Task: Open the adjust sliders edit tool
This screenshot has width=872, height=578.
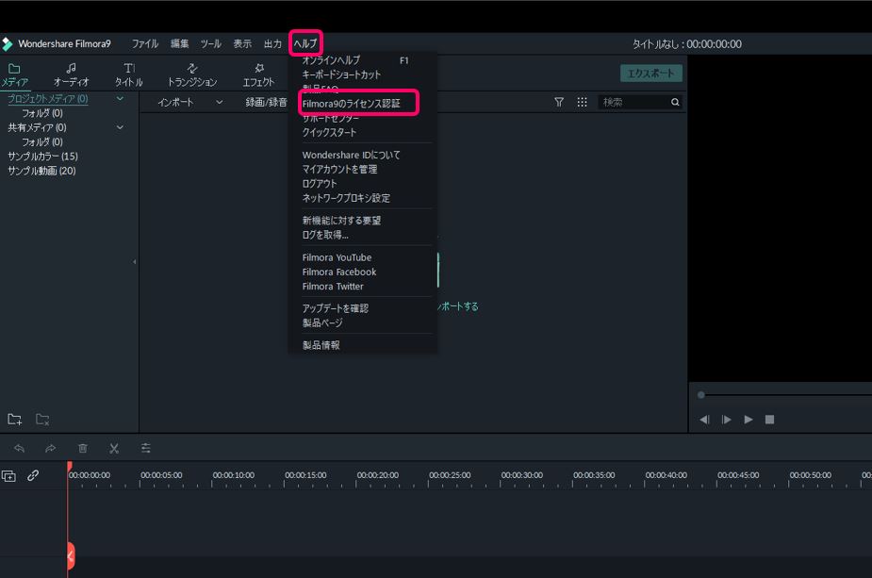Action: point(146,449)
